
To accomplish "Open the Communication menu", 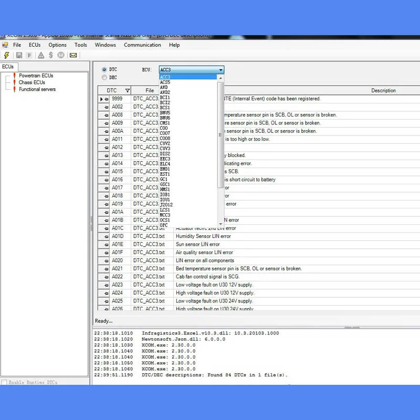I will (x=142, y=45).
